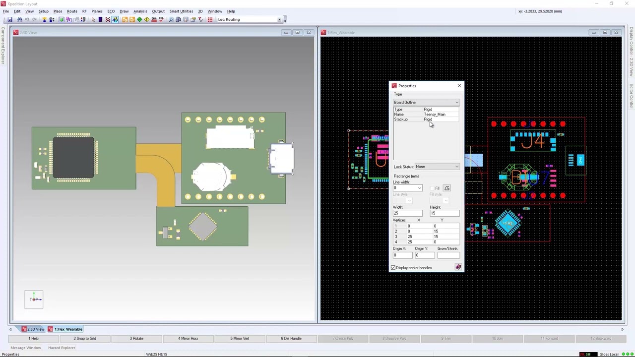Screen dimensions: 635x357
Task: Switch to the 1:Flex_Wearable tab
Action: (x=65, y=329)
